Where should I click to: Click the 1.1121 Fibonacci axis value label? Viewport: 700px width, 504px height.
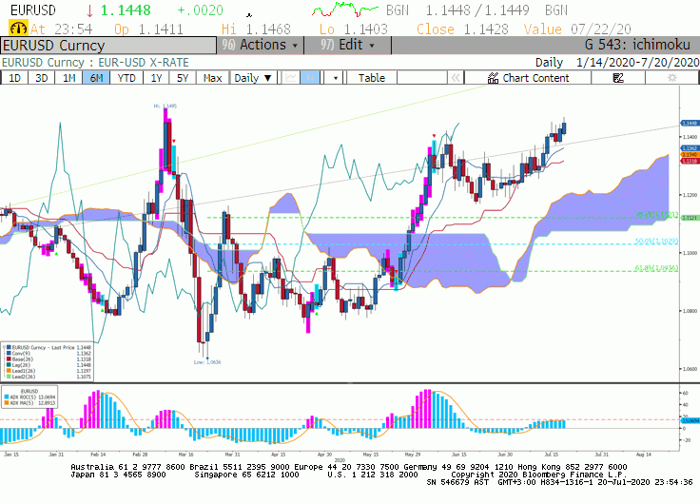pos(690,218)
